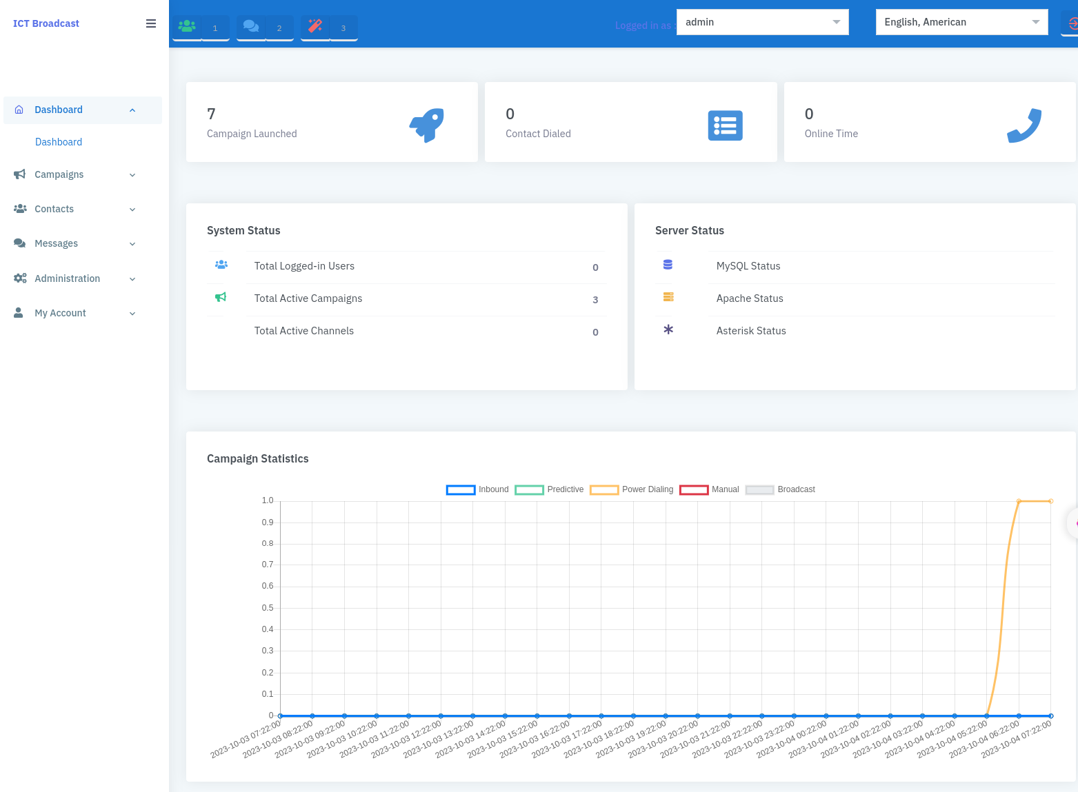The height and width of the screenshot is (792, 1078).
Task: Click the asterisk icon beside Asterisk Status
Action: 668,329
